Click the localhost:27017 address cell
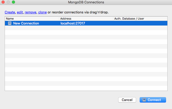 coord(73,23)
